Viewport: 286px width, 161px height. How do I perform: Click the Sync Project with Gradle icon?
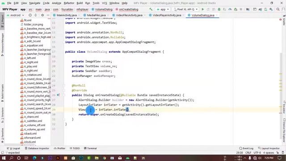[x=260, y=9]
